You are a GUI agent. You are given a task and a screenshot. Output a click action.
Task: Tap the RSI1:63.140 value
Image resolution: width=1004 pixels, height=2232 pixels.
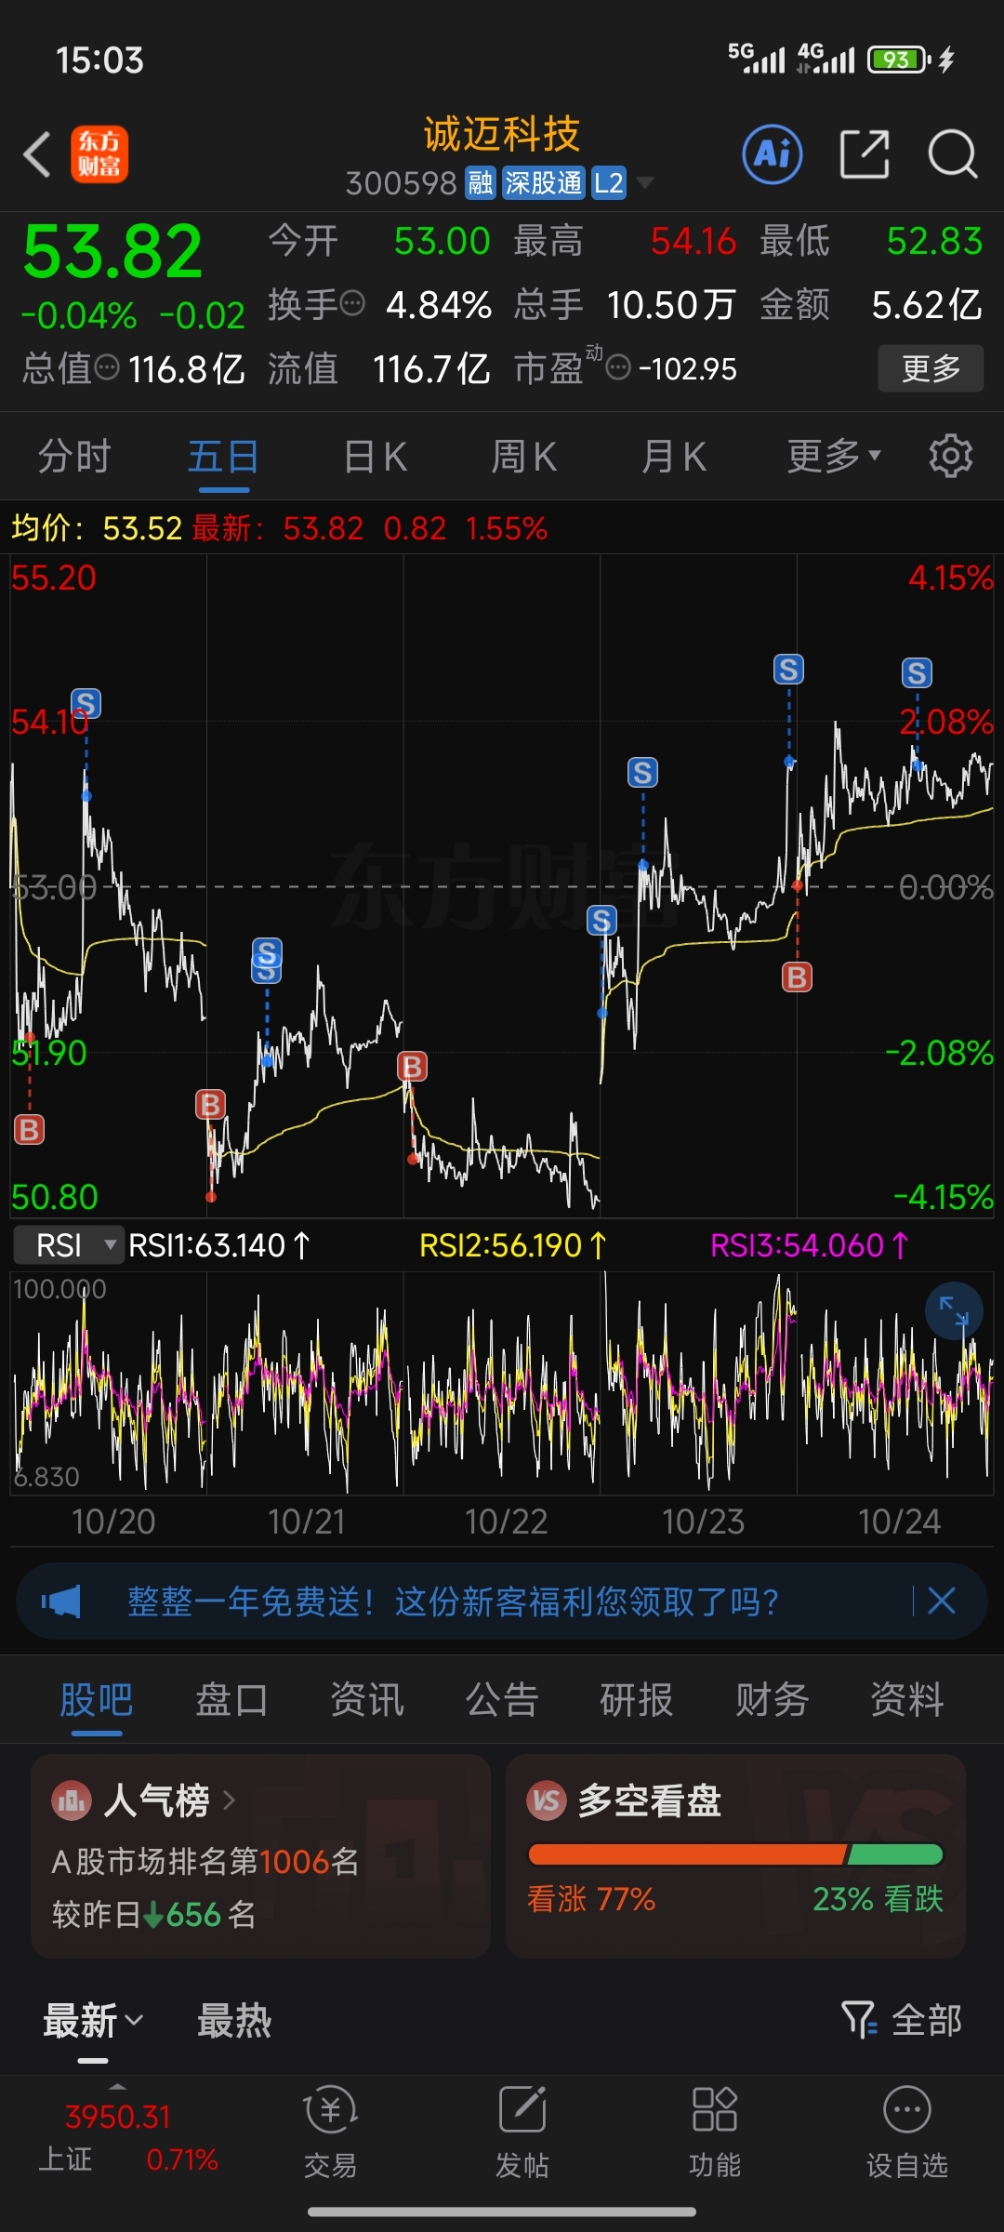tap(218, 1245)
